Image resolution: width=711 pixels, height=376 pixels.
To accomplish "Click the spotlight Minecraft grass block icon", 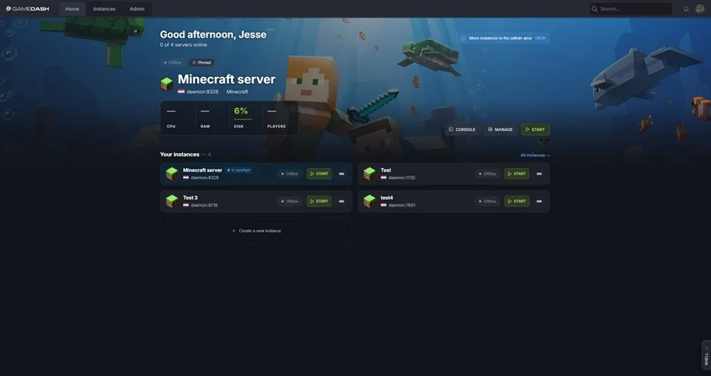I will 167,84.
